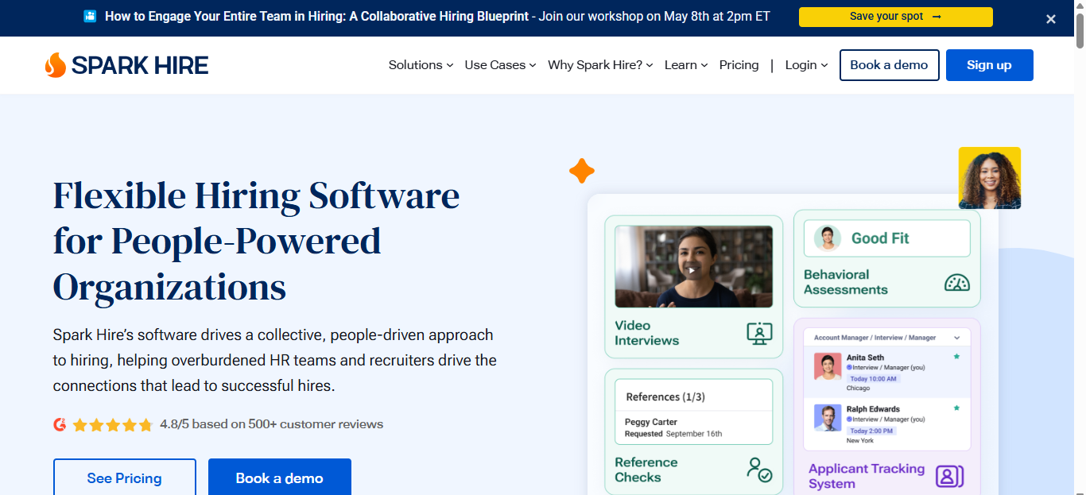Screen dimensions: 1086x495
Task: Click the Reference Checks person-check icon
Action: pos(759,470)
